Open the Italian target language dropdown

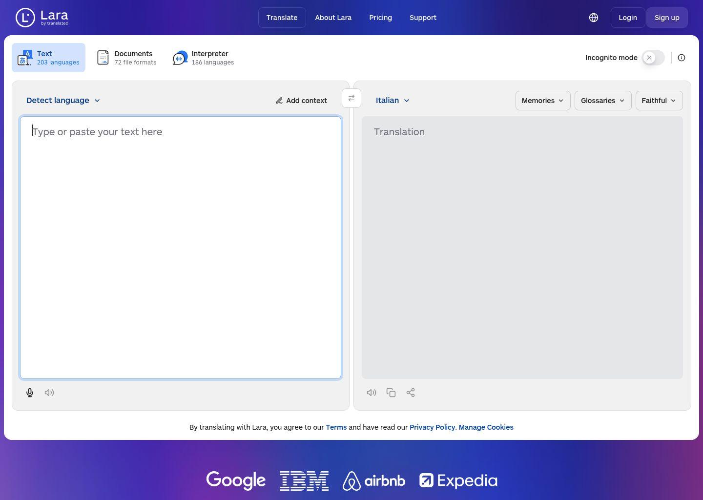(392, 100)
